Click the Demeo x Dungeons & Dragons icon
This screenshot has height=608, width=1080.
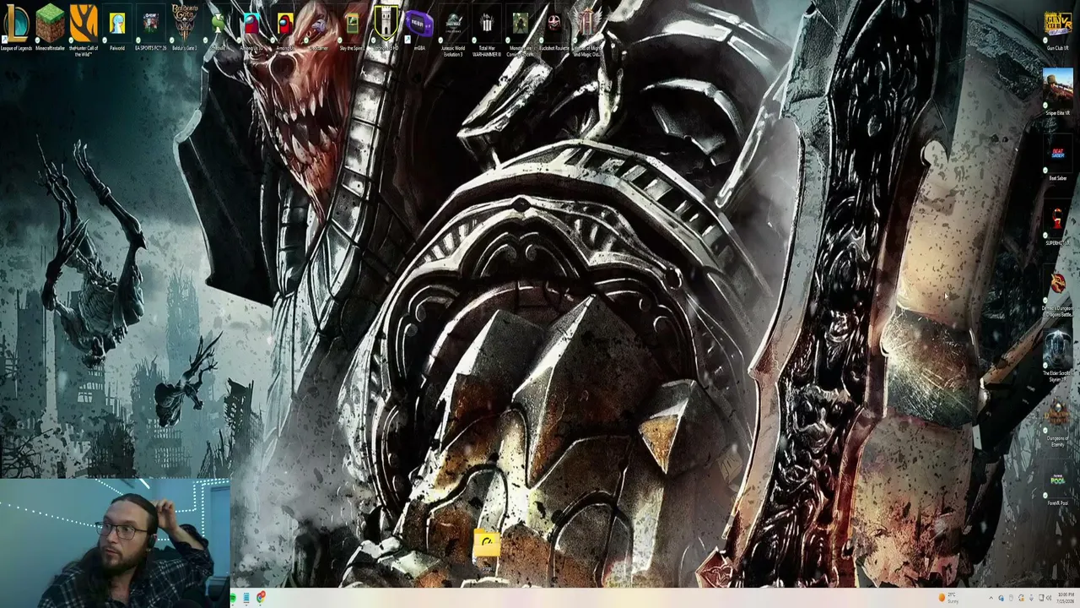1058,291
